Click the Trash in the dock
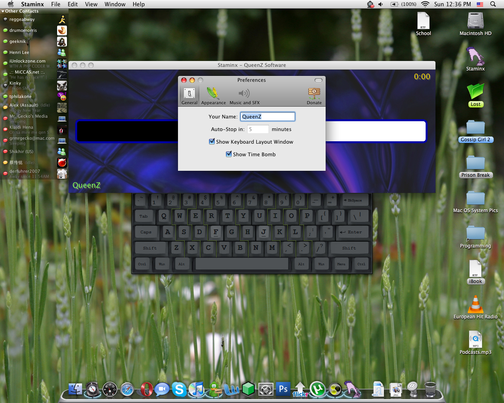The width and height of the screenshot is (504, 403). pos(430,389)
